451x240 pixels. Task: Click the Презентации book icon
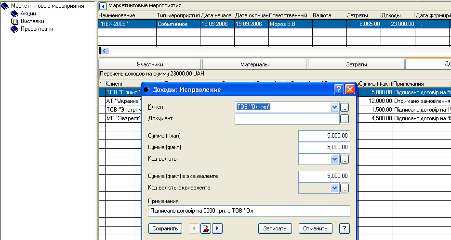[x=14, y=29]
